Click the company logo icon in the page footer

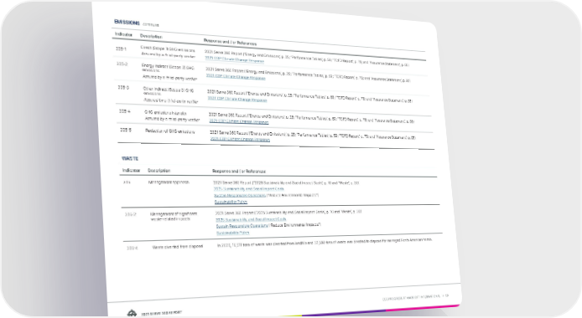[132, 313]
